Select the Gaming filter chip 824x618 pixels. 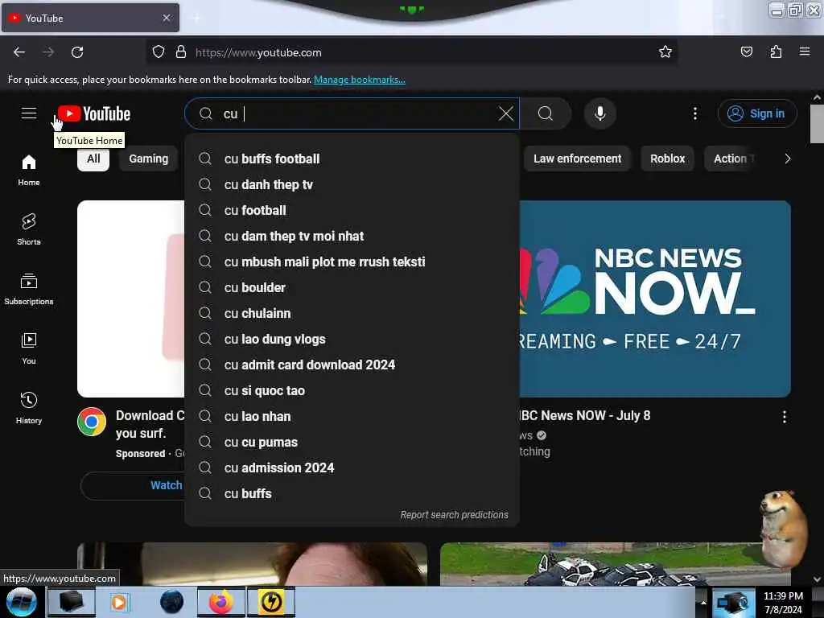point(149,159)
